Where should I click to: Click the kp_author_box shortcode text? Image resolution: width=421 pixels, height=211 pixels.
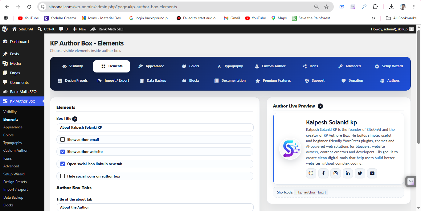tap(311, 192)
